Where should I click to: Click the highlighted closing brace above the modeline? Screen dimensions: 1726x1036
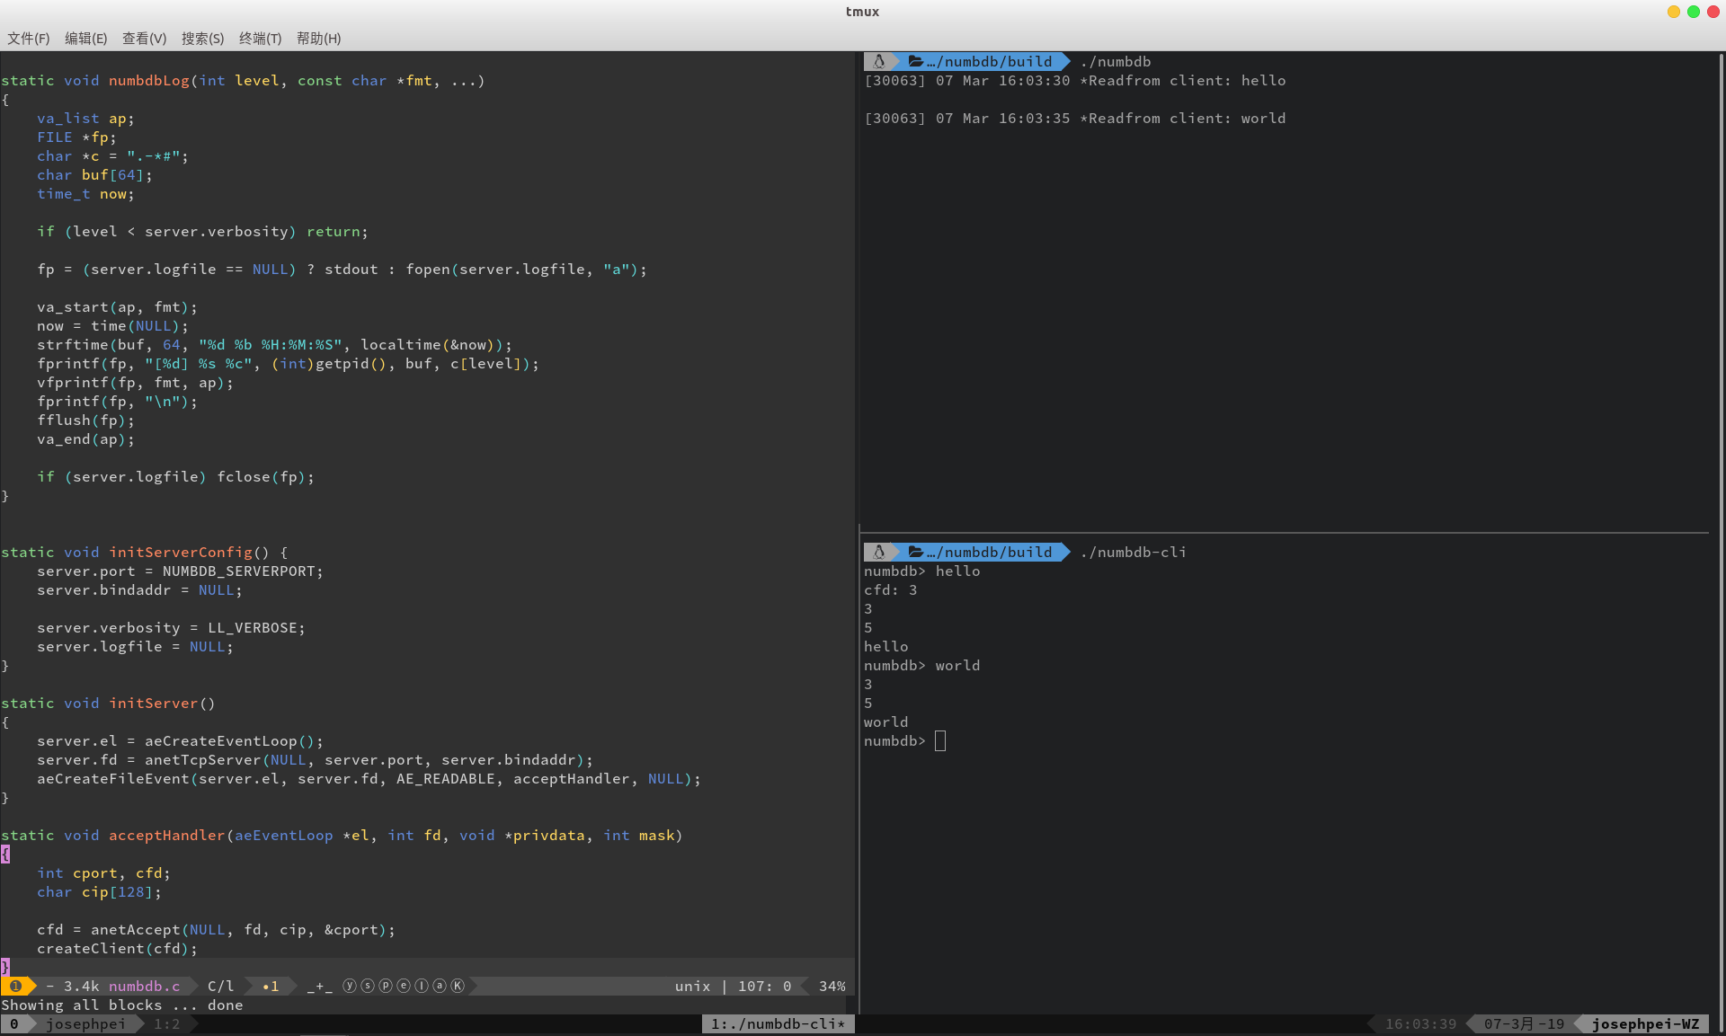[5, 968]
